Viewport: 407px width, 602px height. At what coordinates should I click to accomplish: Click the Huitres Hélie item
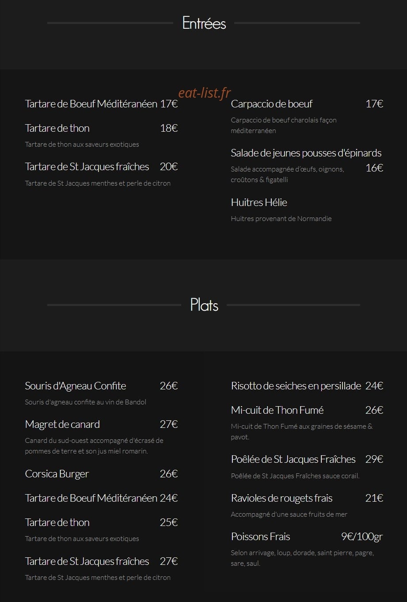point(259,202)
